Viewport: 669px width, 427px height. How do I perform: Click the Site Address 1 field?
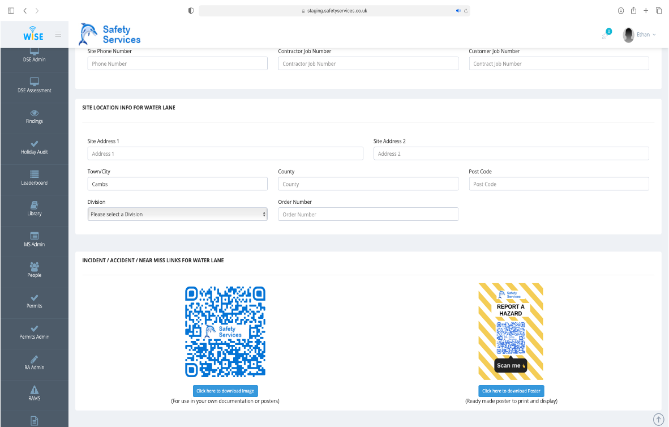tap(225, 153)
